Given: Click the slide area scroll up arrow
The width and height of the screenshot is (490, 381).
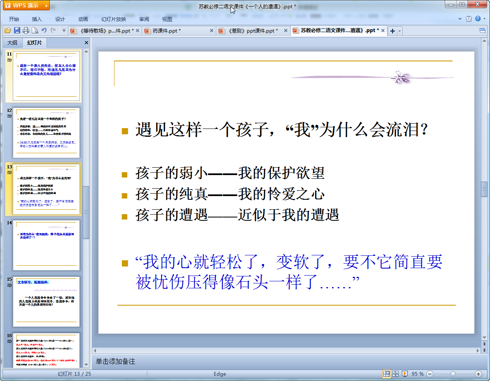Looking at the screenshot, I should [484, 41].
